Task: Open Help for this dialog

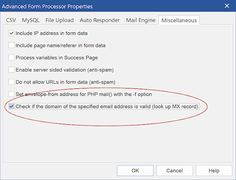Action: coord(214,171)
